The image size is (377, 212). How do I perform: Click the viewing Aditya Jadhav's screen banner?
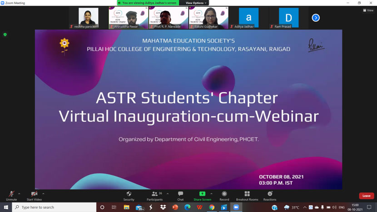148,3
